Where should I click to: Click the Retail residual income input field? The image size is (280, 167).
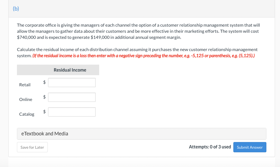pyautogui.click(x=72, y=82)
